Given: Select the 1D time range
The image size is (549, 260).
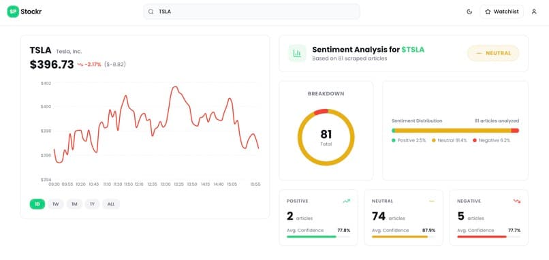Looking at the screenshot, I should [x=37, y=204].
